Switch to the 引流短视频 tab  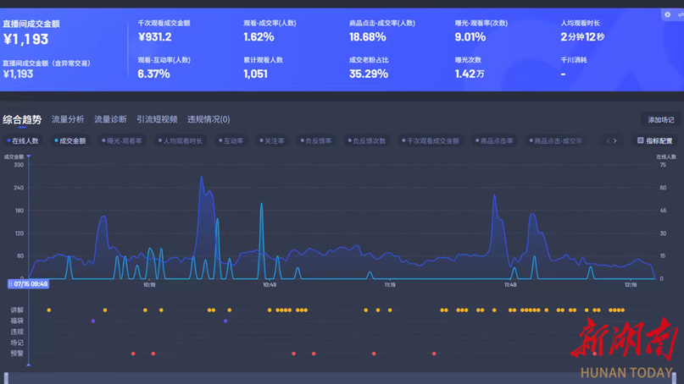click(x=157, y=119)
